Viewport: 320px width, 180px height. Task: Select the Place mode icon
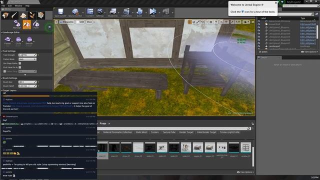click(5, 15)
